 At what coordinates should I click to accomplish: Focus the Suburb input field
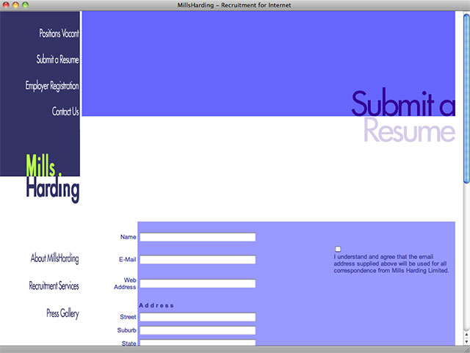pyautogui.click(x=198, y=330)
